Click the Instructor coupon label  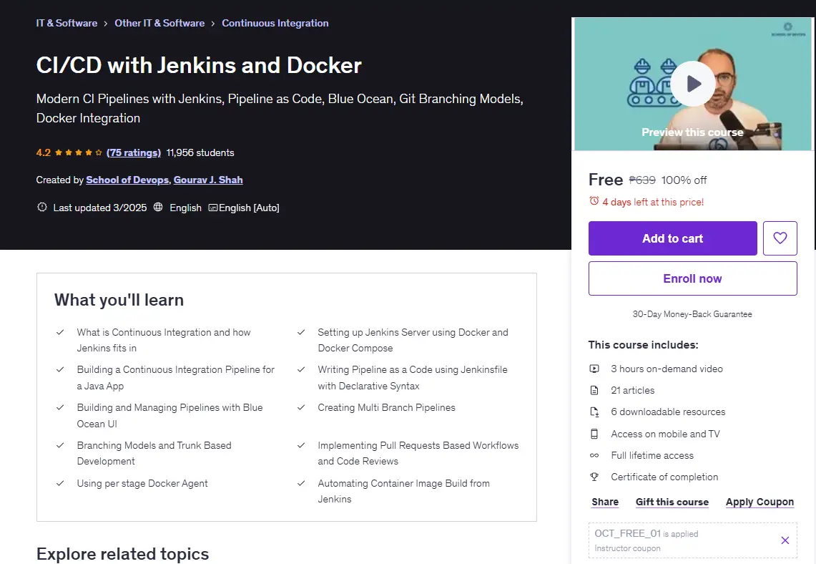coord(627,548)
